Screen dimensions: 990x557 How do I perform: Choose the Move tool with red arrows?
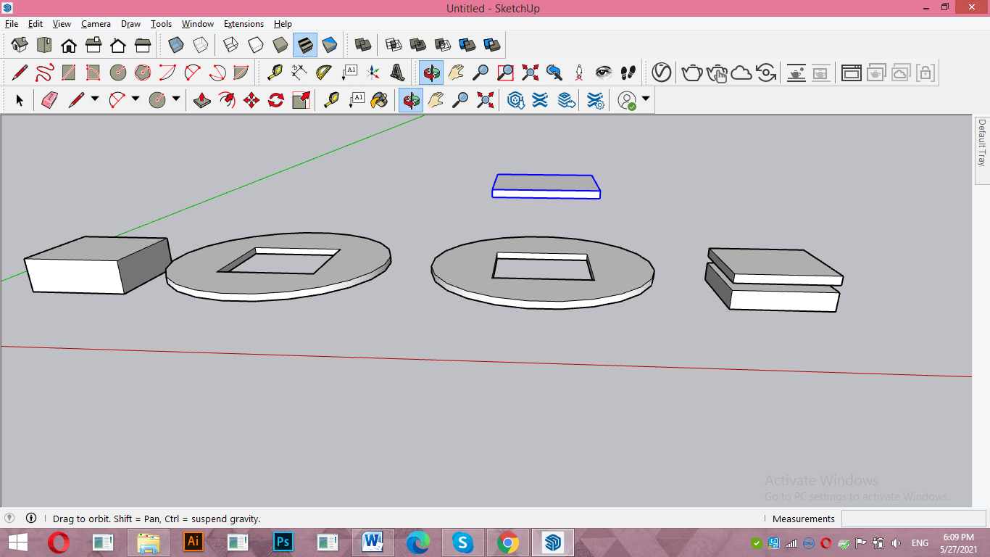click(x=251, y=100)
